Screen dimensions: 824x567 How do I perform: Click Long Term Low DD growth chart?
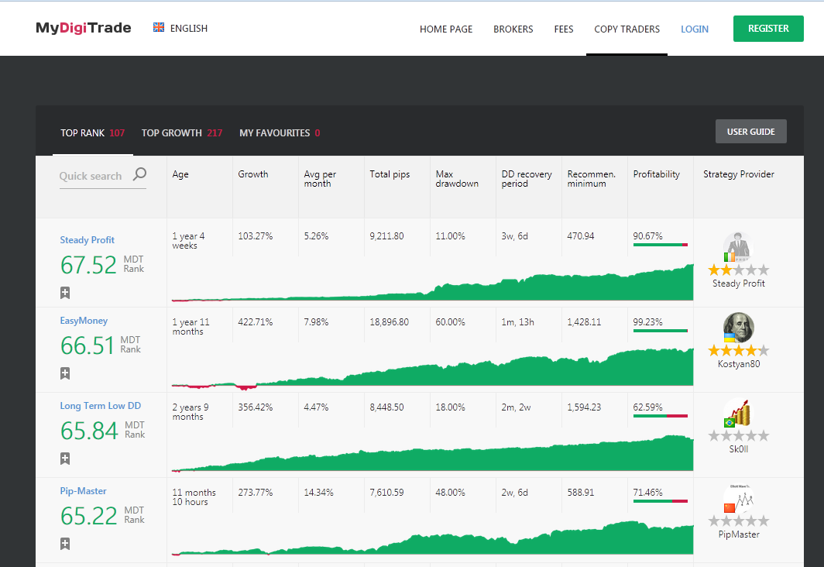coord(432,453)
